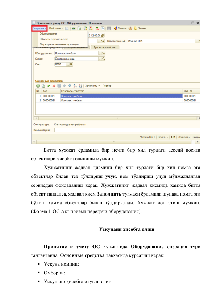Screen dimensions: 216x306
Task: Open the Операция dropdown menu
Action: [40, 28]
